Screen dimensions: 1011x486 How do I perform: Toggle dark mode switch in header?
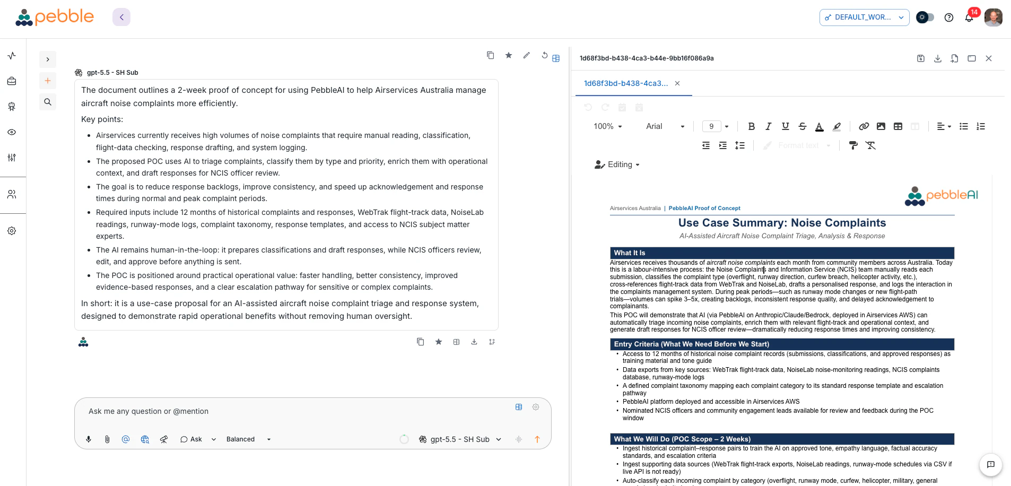pos(925,18)
